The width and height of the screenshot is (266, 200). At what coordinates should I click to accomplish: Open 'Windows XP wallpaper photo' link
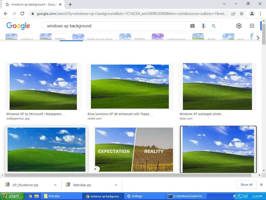(202, 114)
